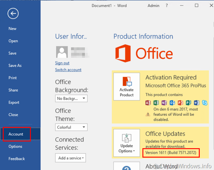
Task: Expand the Office Background dropdown
Action: [x=71, y=98]
